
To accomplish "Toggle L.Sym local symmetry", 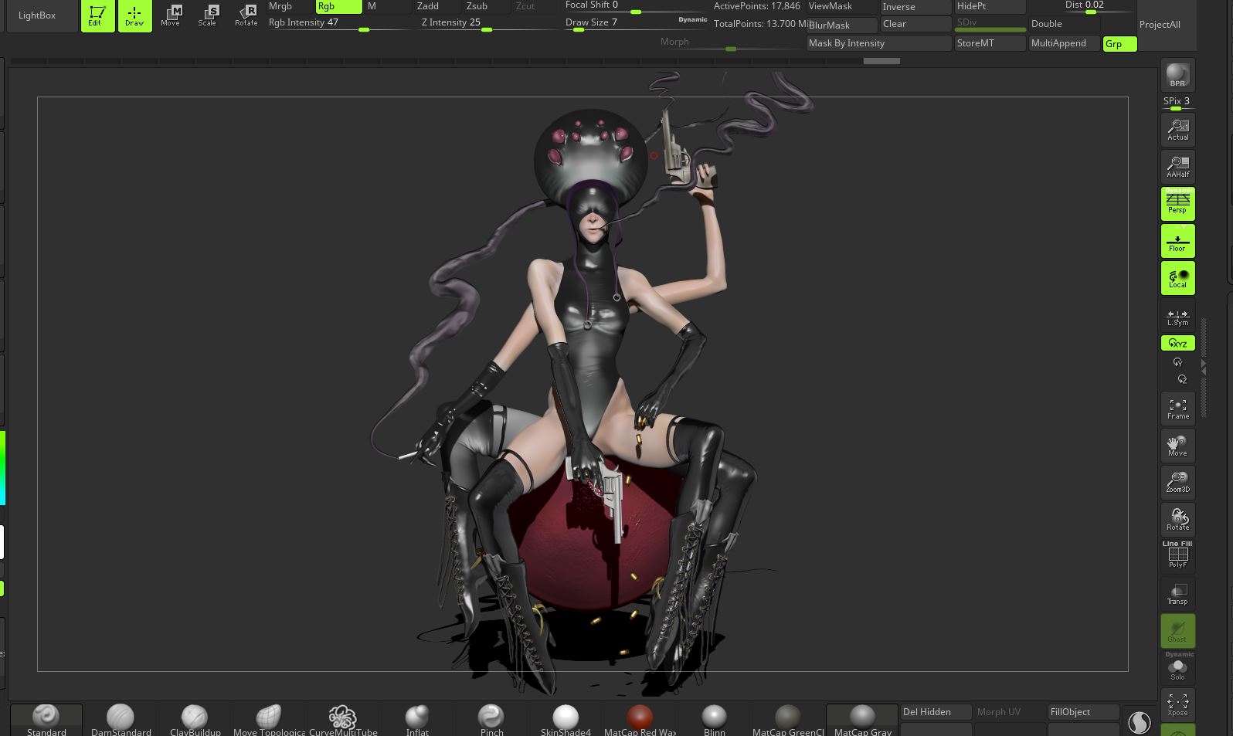I will coord(1177,317).
